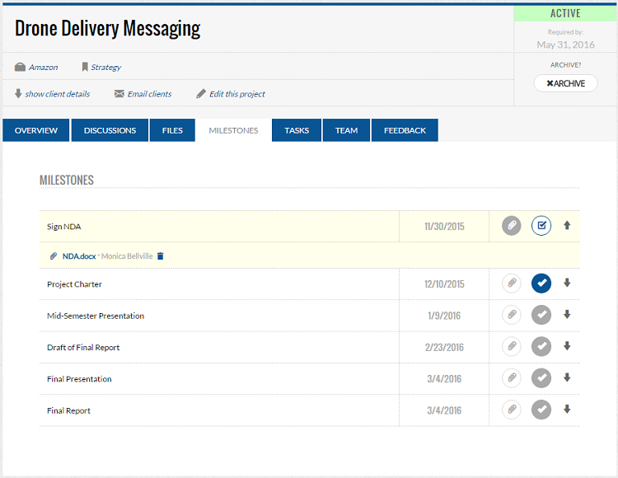Collapse the Sign NDA milestone with up arrow
Viewport: 618px width, 478px height.
567,226
